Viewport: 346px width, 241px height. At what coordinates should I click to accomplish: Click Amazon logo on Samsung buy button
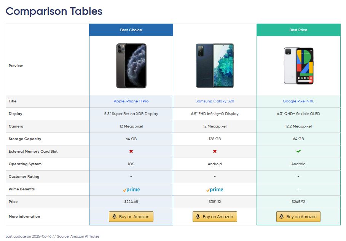[198, 217]
